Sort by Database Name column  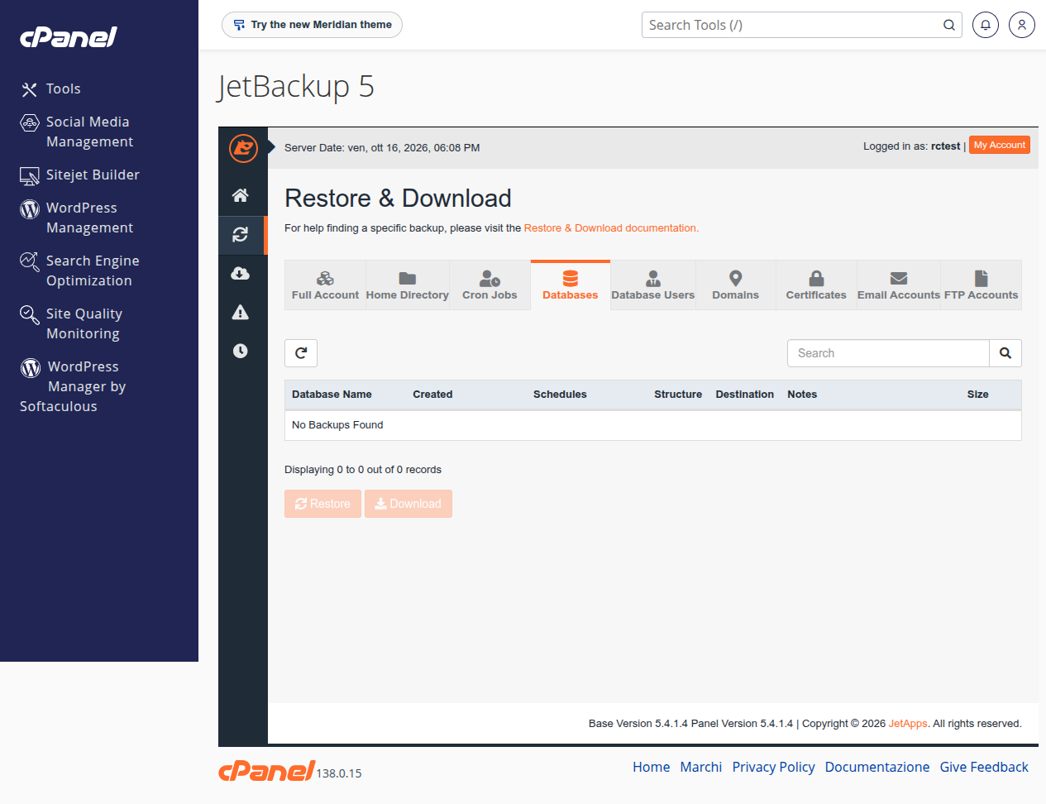[x=332, y=395]
